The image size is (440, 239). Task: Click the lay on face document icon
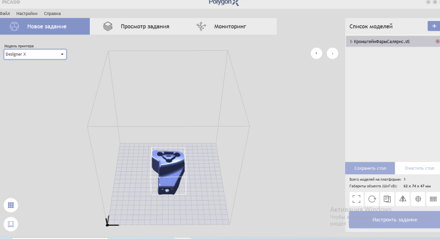(387, 199)
